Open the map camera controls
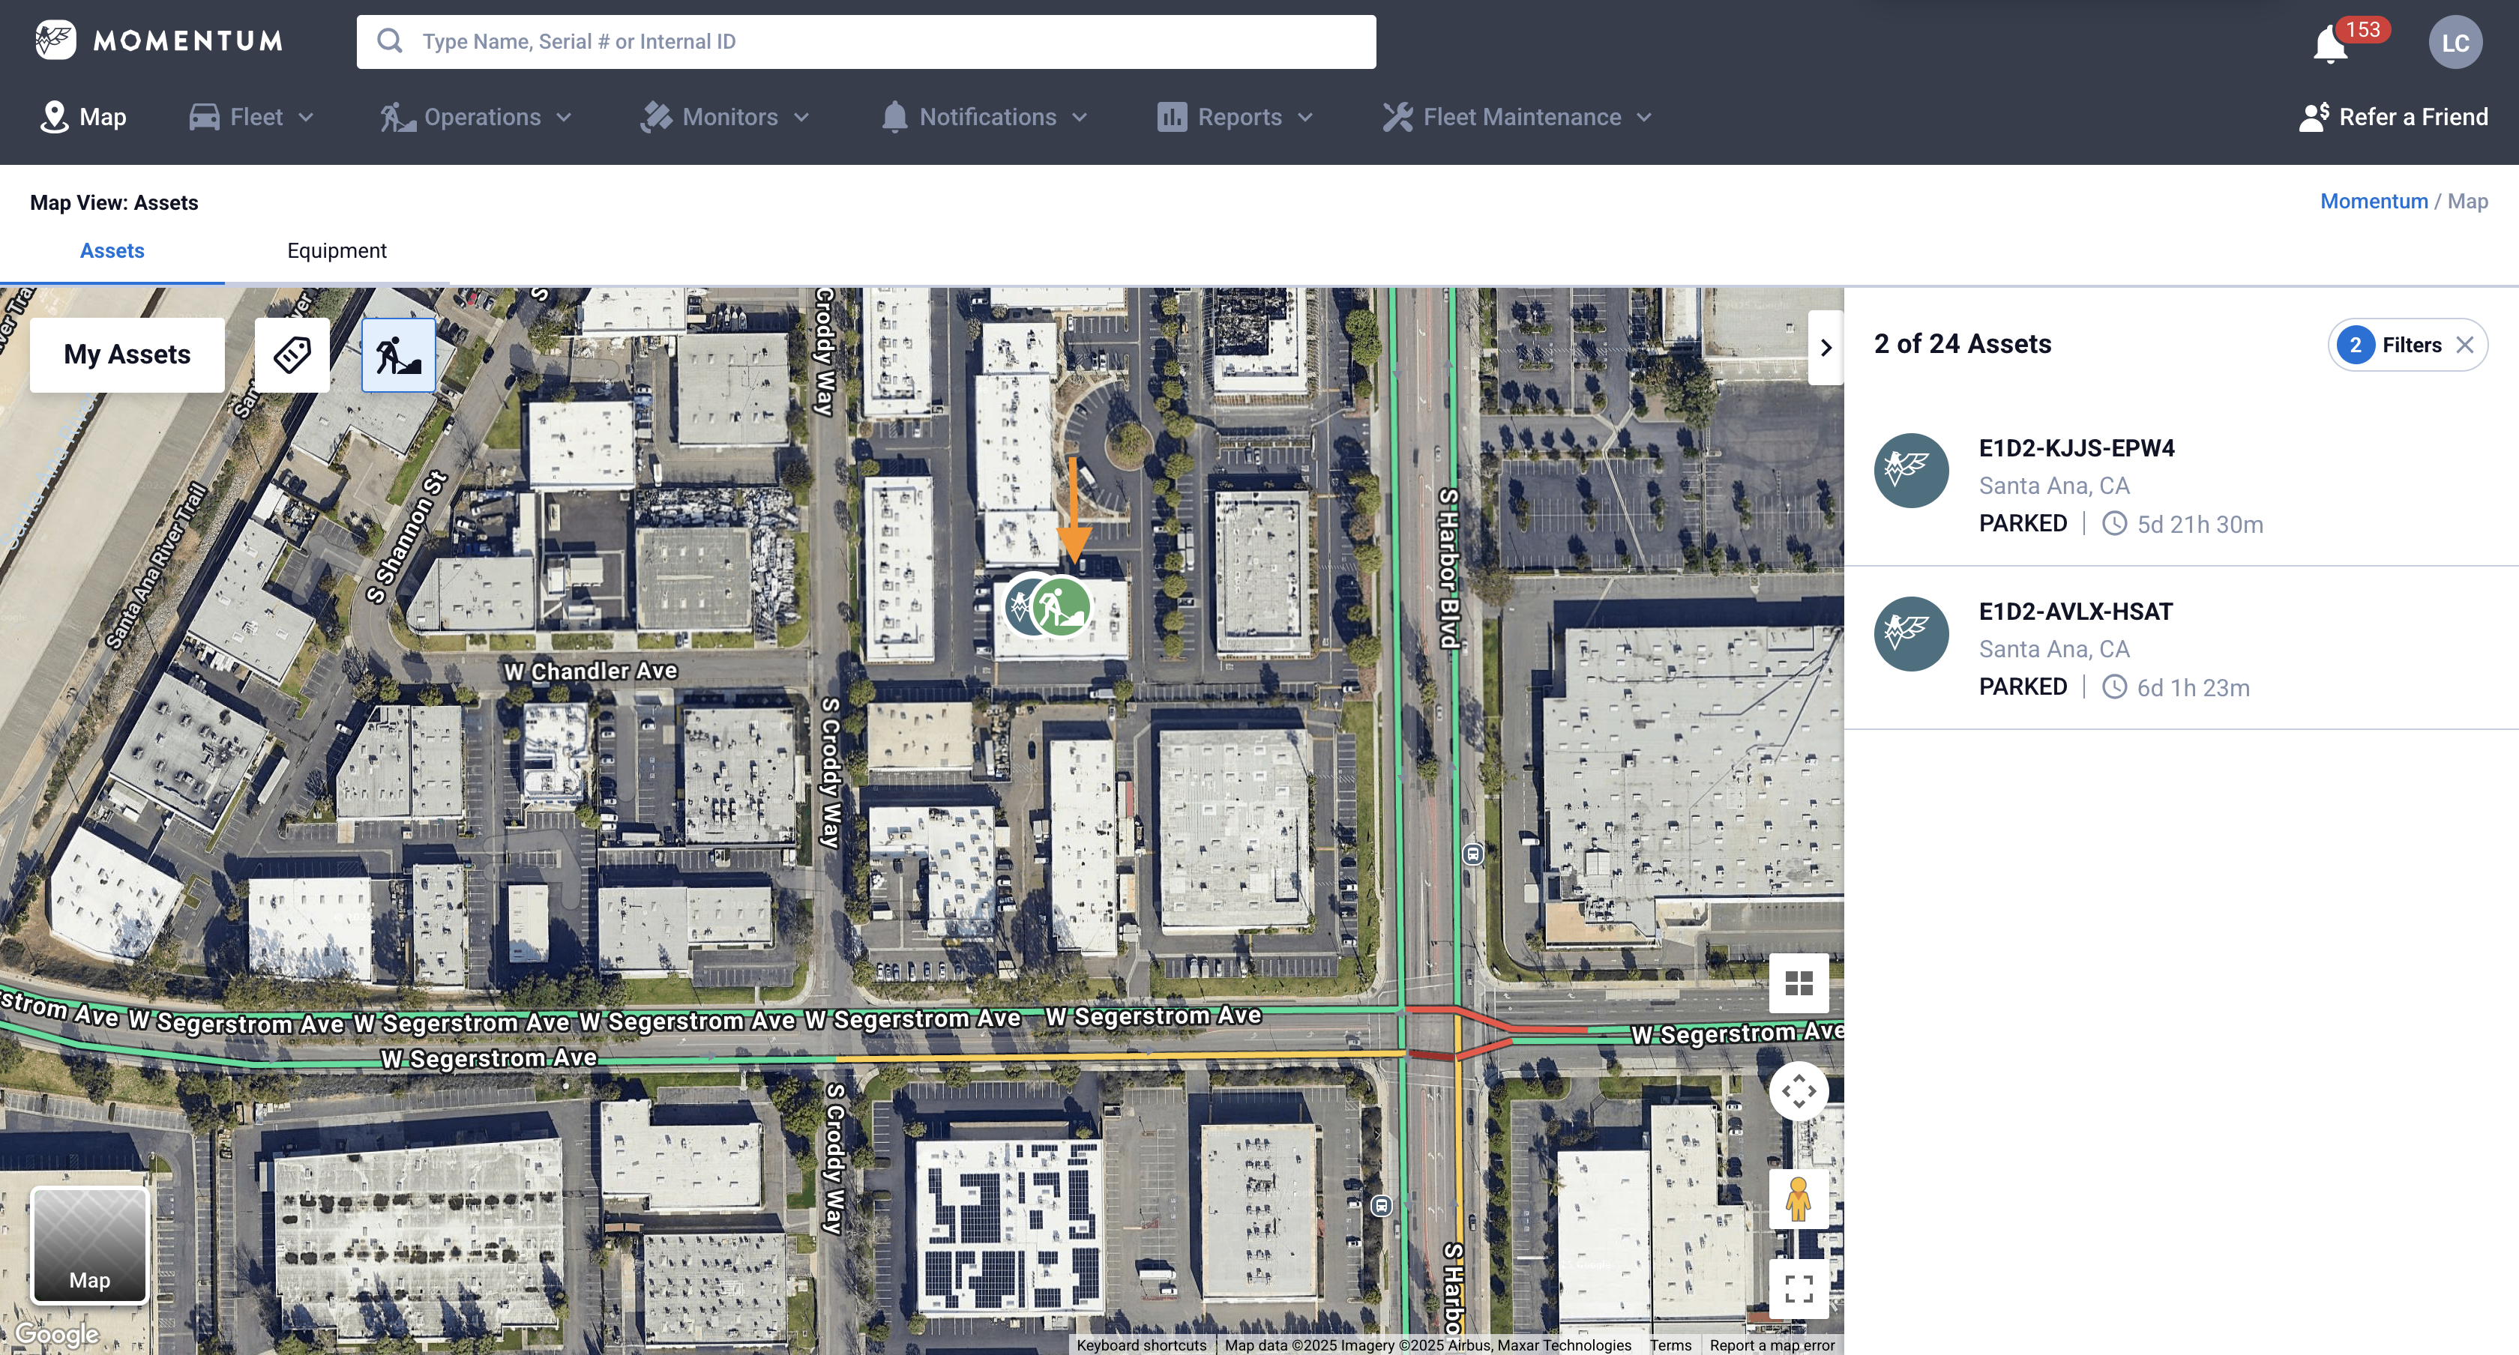This screenshot has width=2519, height=1355. pyautogui.click(x=1799, y=1091)
